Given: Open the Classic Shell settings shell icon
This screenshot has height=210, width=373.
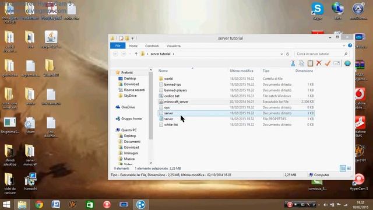Looking at the screenshot, I should coord(347,64).
